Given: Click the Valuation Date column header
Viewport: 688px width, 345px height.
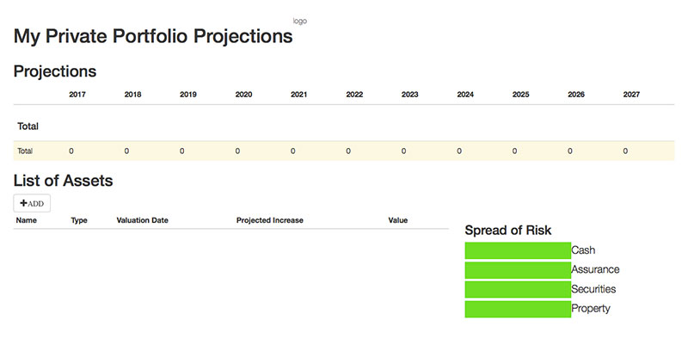Looking at the screenshot, I should (x=142, y=220).
